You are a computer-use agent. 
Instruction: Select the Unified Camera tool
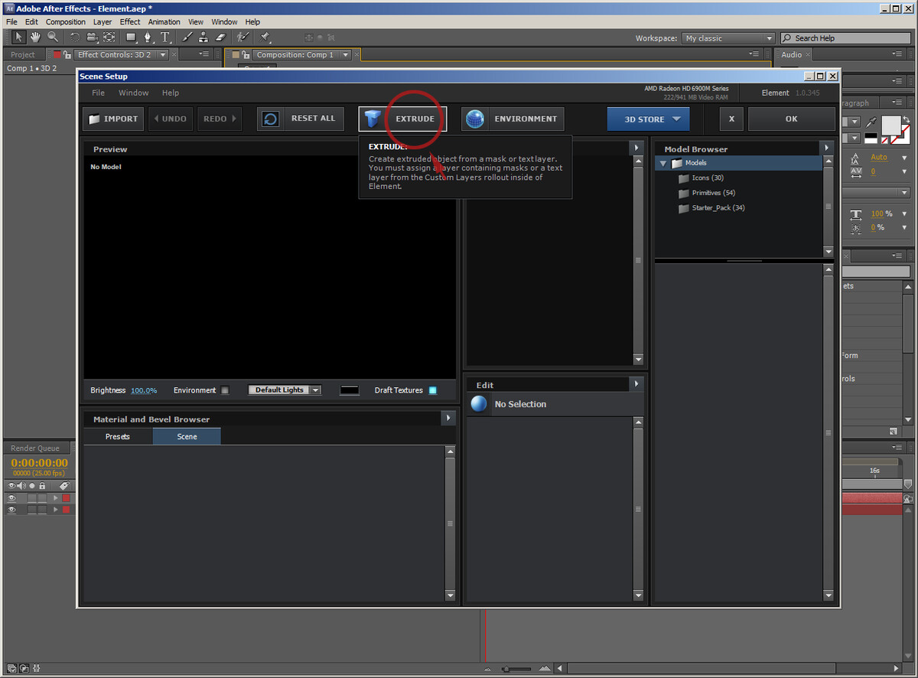(x=92, y=37)
